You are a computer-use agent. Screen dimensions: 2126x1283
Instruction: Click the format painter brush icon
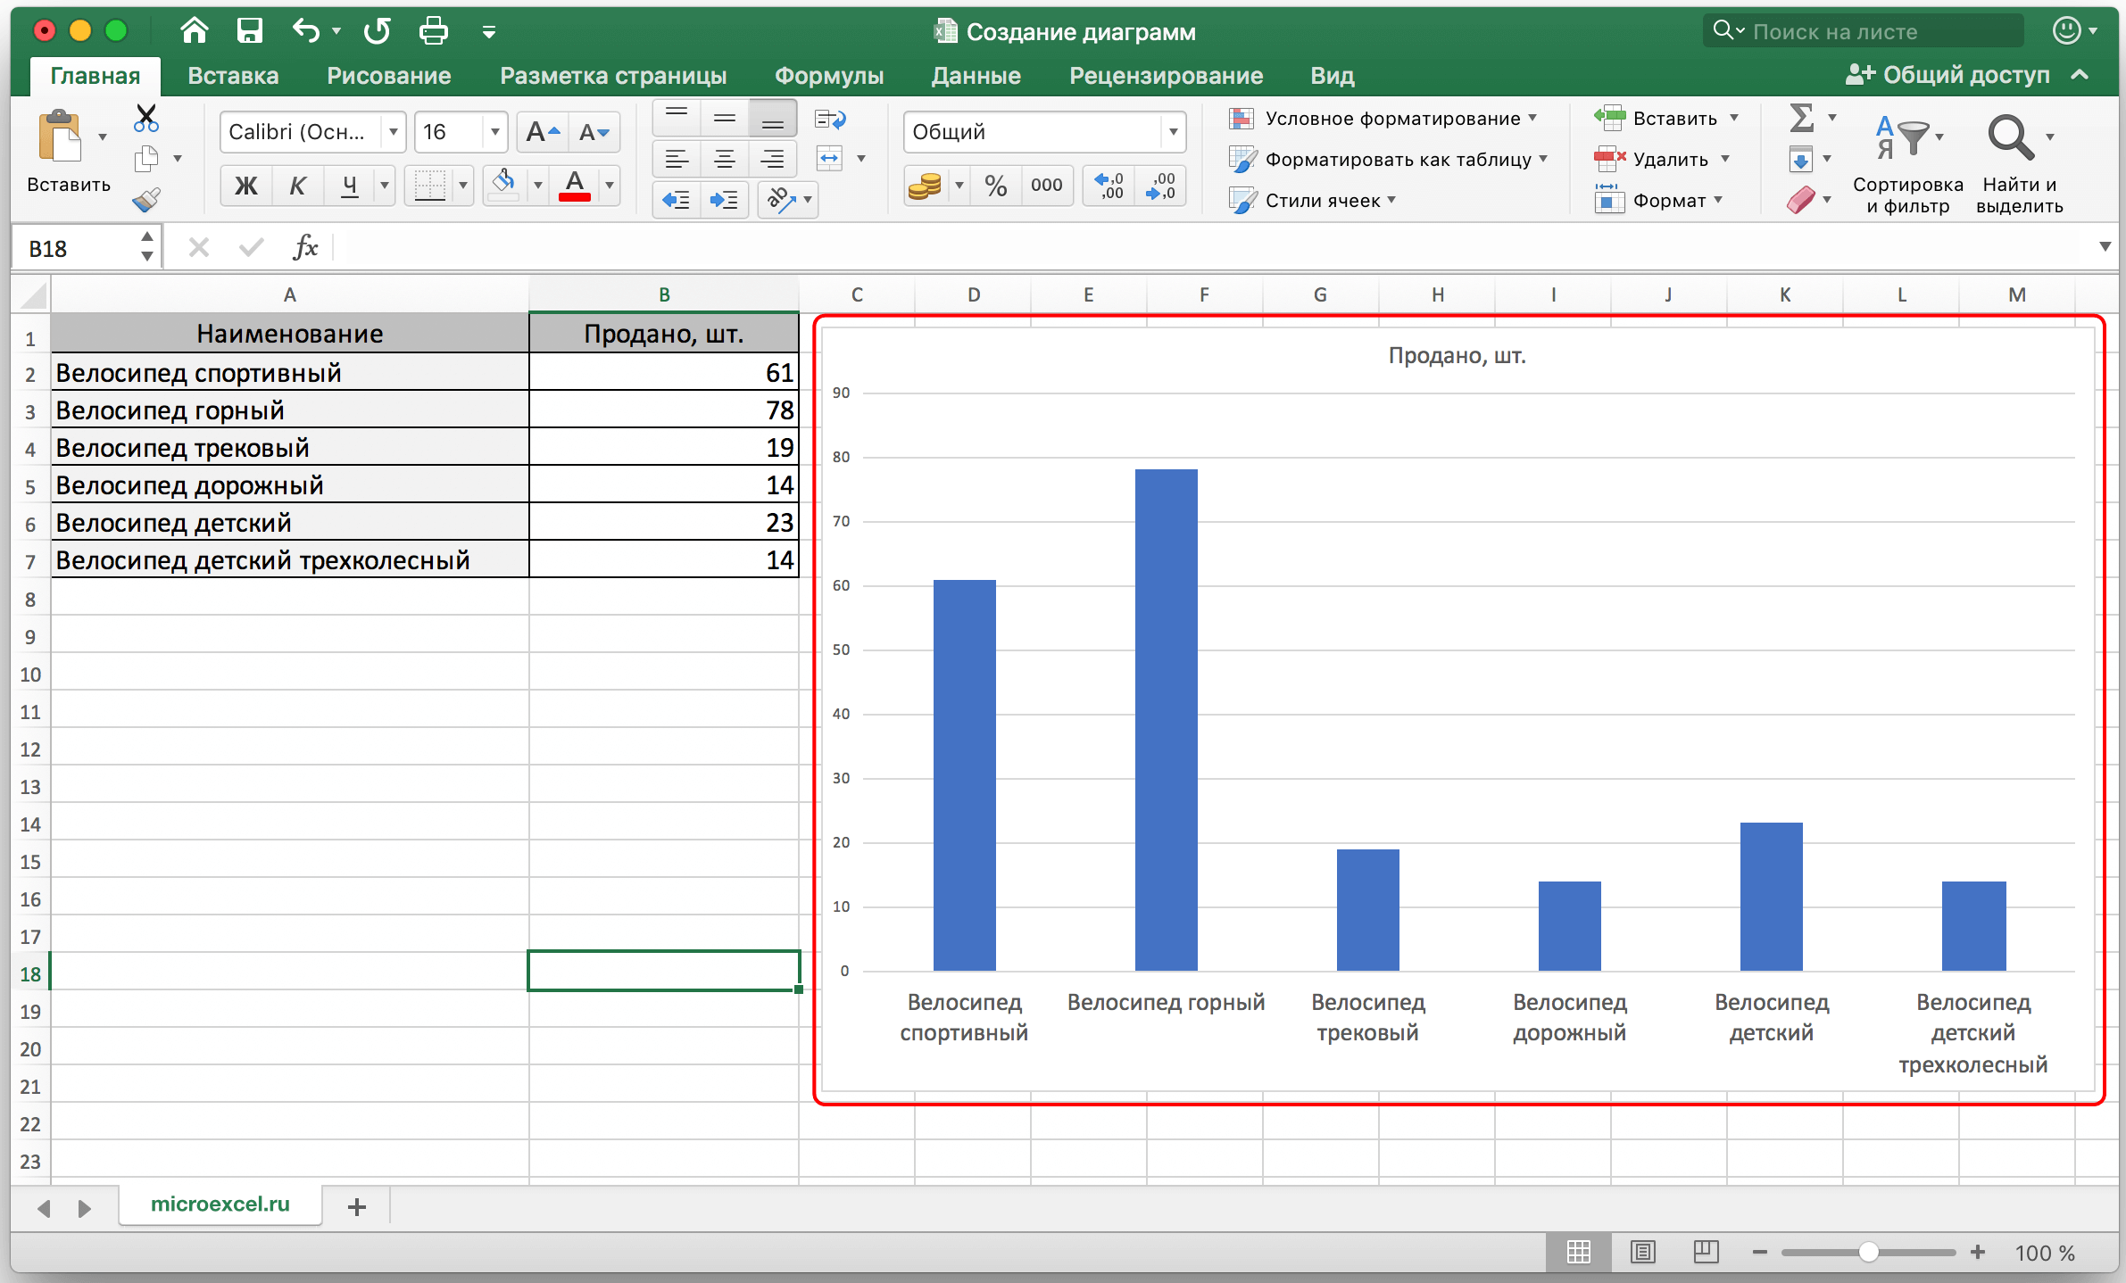pyautogui.click(x=146, y=200)
